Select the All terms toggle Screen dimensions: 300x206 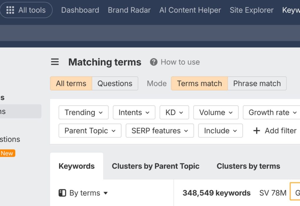tap(71, 84)
